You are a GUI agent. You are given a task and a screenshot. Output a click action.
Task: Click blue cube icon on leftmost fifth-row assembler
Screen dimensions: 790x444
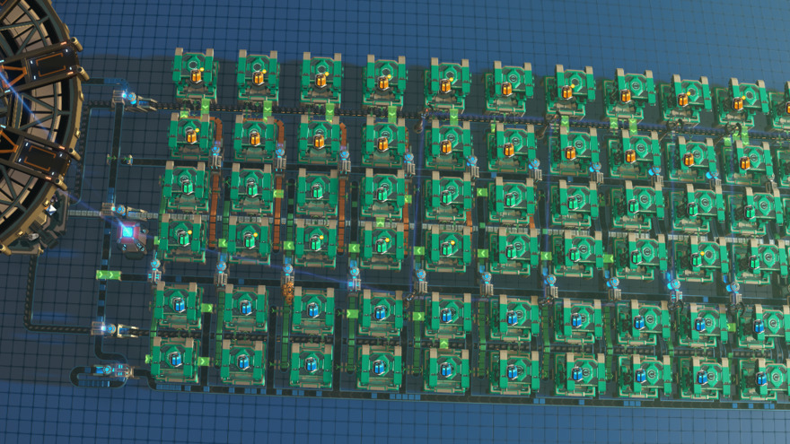point(179,307)
